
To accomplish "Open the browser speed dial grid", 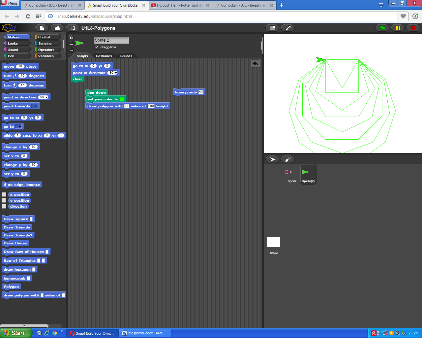I will click(38, 16).
